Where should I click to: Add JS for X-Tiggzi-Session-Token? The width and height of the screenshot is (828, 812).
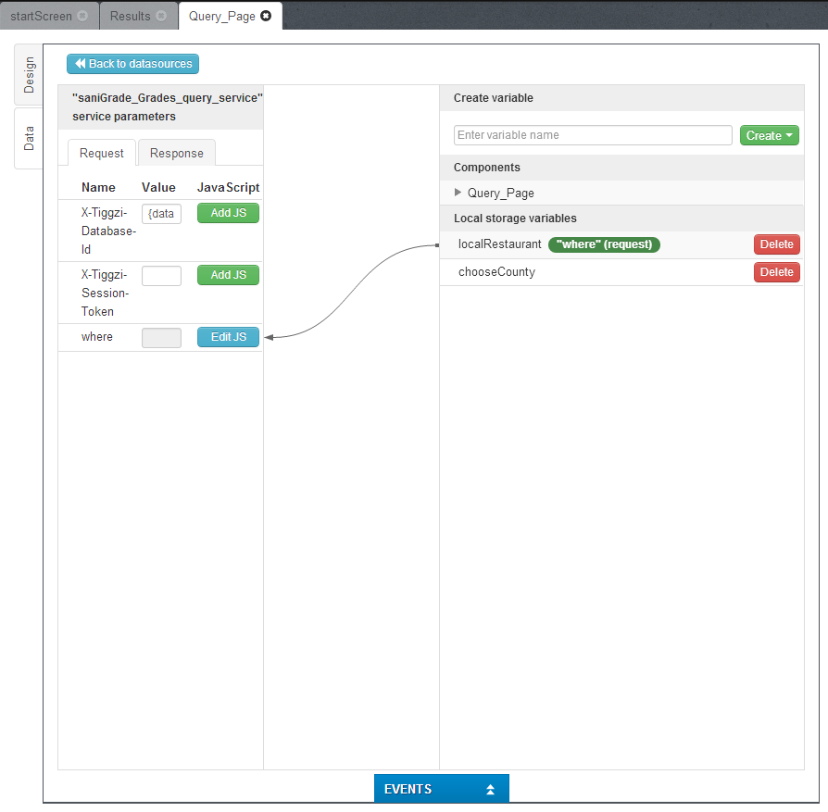(228, 275)
